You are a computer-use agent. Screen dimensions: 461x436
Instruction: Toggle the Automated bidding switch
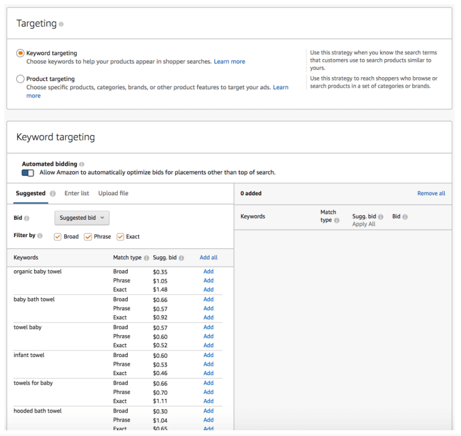[x=28, y=173]
